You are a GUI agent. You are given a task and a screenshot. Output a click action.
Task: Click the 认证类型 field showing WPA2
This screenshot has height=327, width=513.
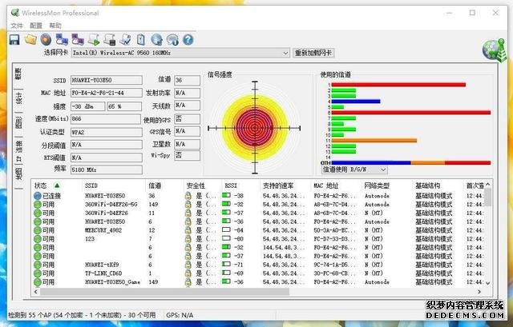point(107,132)
